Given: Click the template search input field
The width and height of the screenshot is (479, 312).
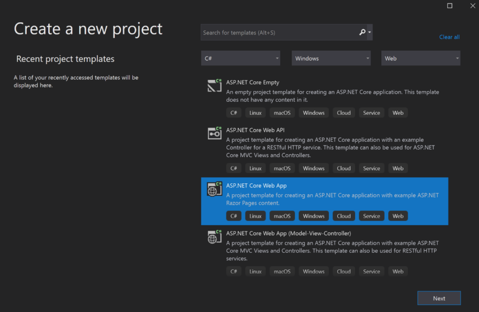Looking at the screenshot, I should 281,32.
